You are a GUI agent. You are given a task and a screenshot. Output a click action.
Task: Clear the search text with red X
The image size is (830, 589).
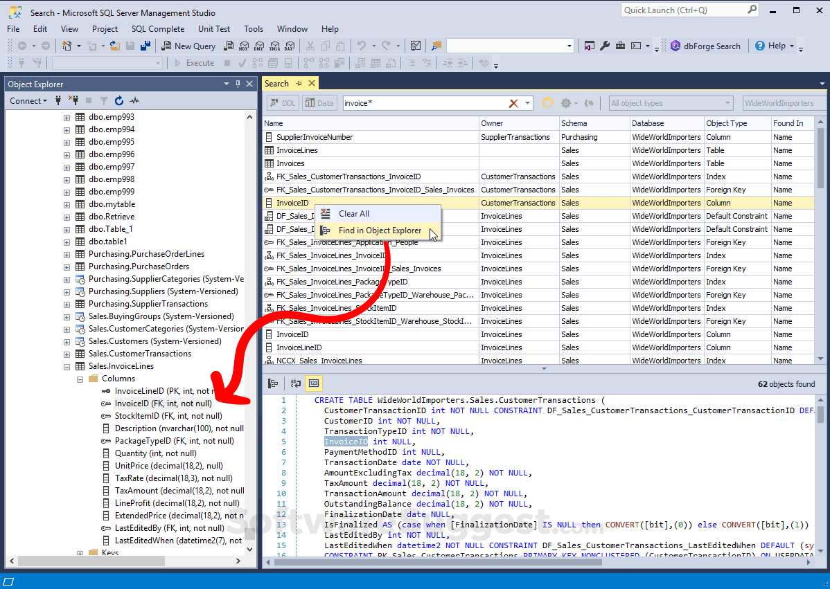point(513,103)
